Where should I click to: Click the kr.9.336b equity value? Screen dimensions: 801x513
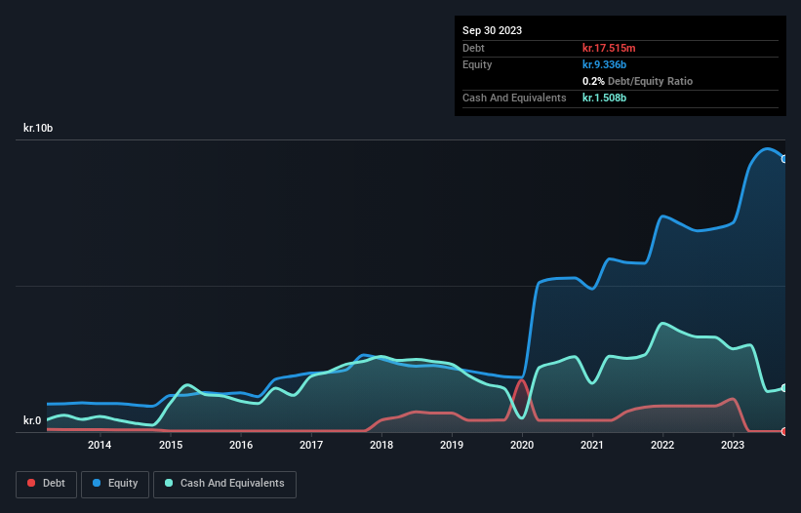click(x=604, y=64)
